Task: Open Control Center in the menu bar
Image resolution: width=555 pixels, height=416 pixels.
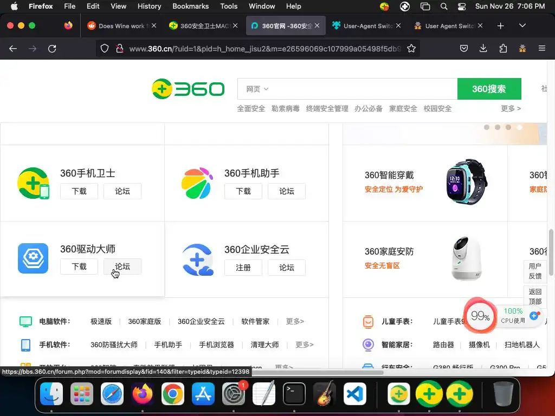Action: 462,6
